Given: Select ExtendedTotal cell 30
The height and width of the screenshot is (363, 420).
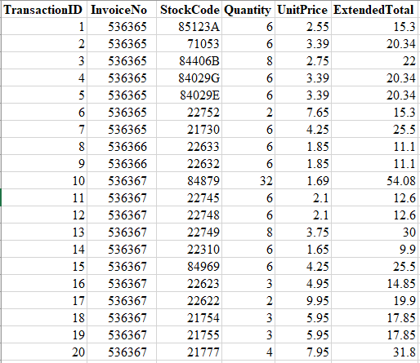Looking at the screenshot, I should click(374, 232).
